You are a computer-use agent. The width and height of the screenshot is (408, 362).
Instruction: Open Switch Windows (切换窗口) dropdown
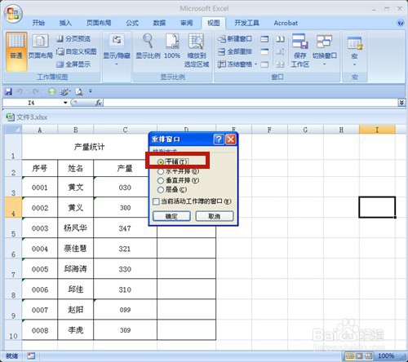[324, 51]
